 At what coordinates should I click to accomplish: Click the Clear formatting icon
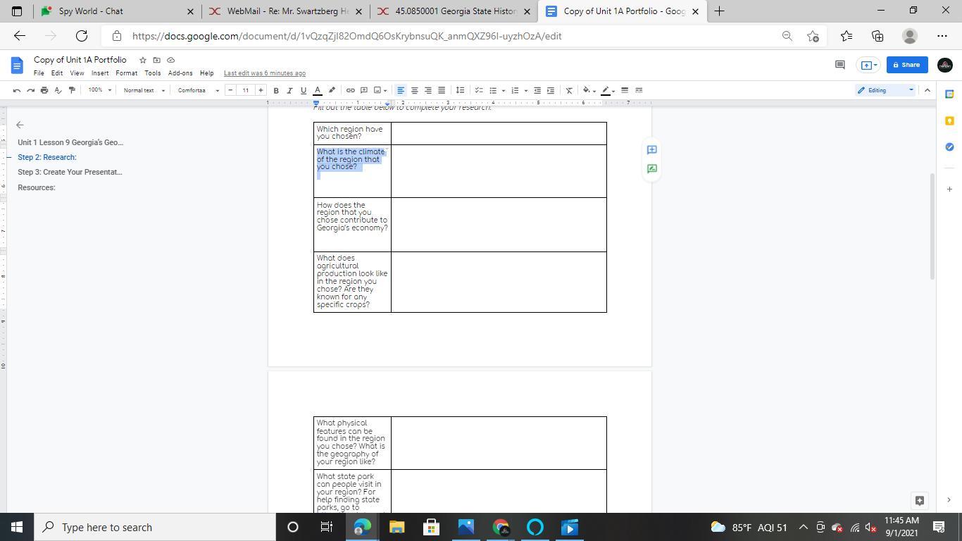(569, 90)
